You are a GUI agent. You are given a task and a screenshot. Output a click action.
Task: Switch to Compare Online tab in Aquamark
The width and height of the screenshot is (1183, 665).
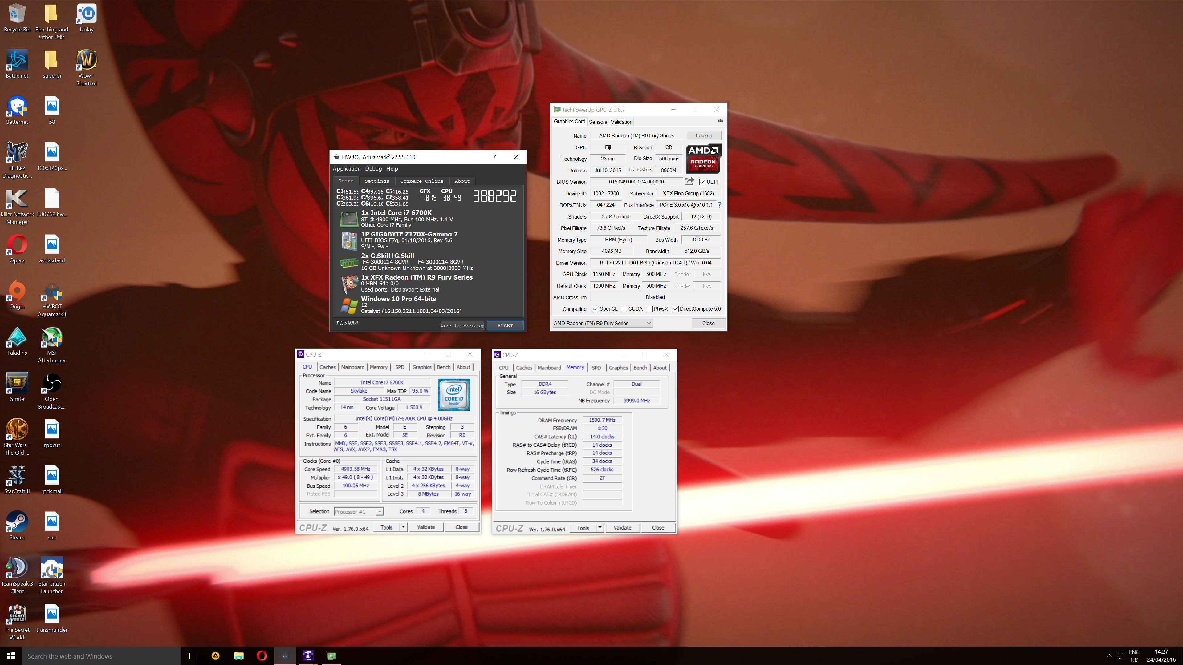tap(421, 181)
